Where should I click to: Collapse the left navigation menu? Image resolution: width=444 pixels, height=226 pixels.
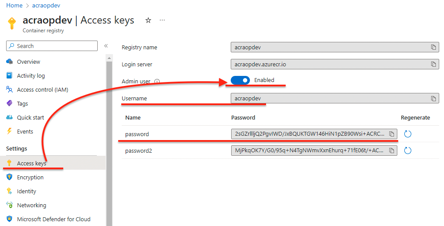[x=106, y=46]
